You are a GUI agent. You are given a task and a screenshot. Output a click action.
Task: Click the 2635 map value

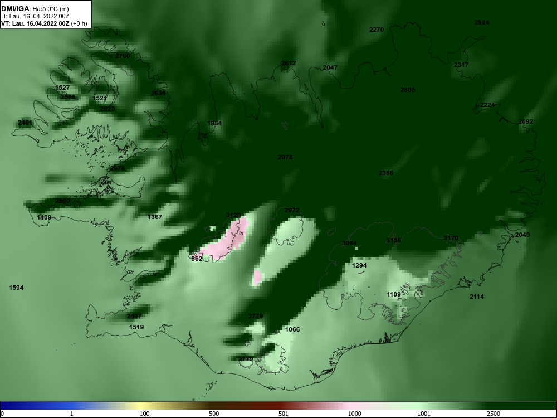[158, 93]
